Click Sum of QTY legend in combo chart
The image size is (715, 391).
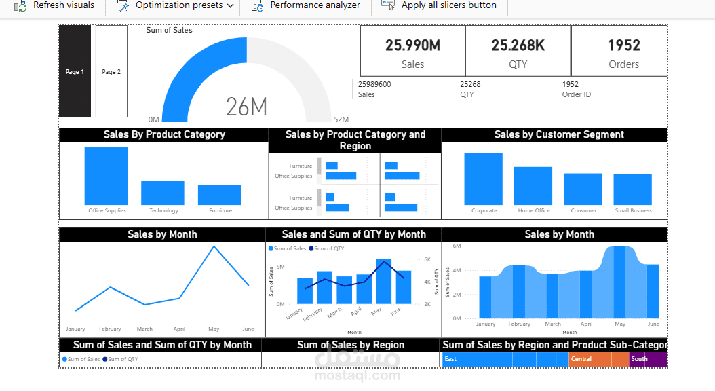[326, 248]
